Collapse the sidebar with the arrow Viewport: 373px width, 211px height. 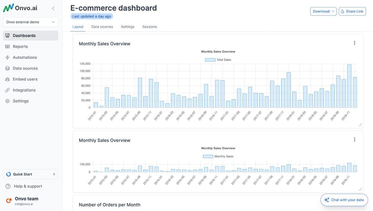(53, 8)
